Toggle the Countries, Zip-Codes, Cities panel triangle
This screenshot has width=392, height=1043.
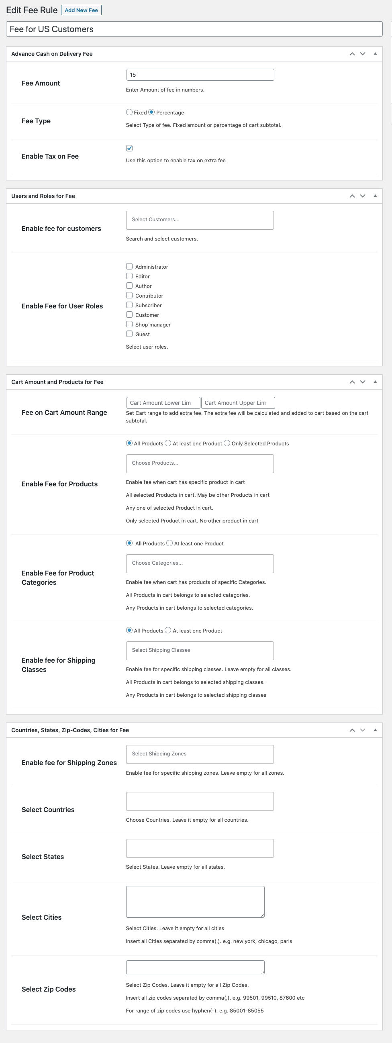[x=375, y=730]
